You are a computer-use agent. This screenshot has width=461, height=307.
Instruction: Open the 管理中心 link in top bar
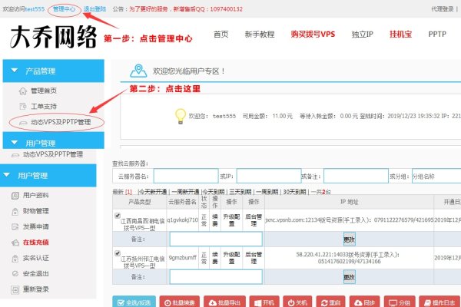[x=64, y=9]
